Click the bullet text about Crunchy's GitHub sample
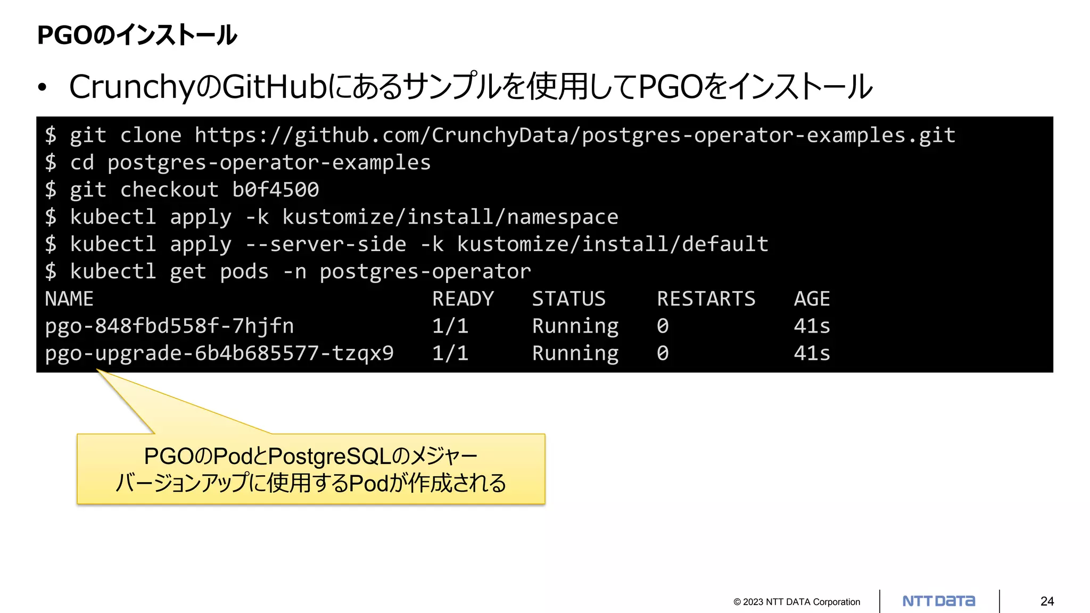Image resolution: width=1090 pixels, height=613 pixels. [x=470, y=87]
